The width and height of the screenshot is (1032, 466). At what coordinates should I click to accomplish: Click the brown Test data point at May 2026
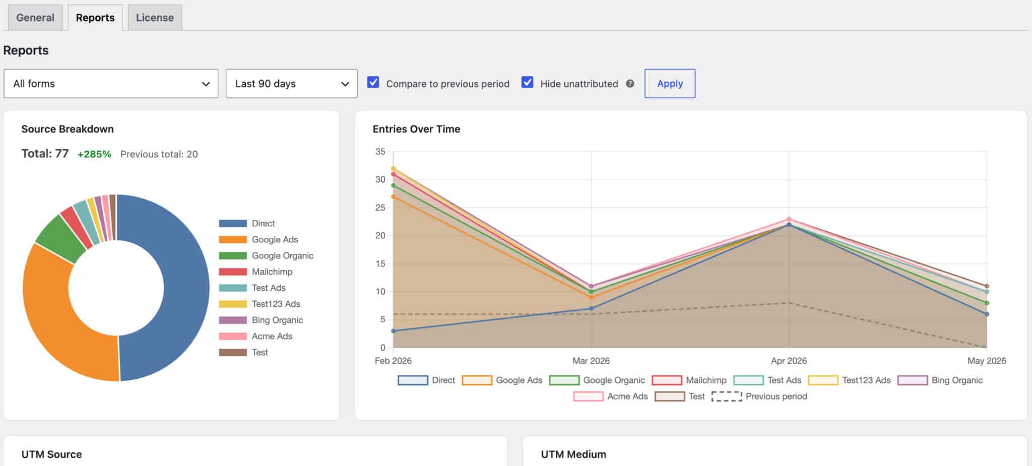point(987,286)
